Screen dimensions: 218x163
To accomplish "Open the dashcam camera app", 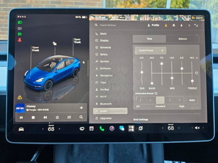I will click(x=92, y=128).
